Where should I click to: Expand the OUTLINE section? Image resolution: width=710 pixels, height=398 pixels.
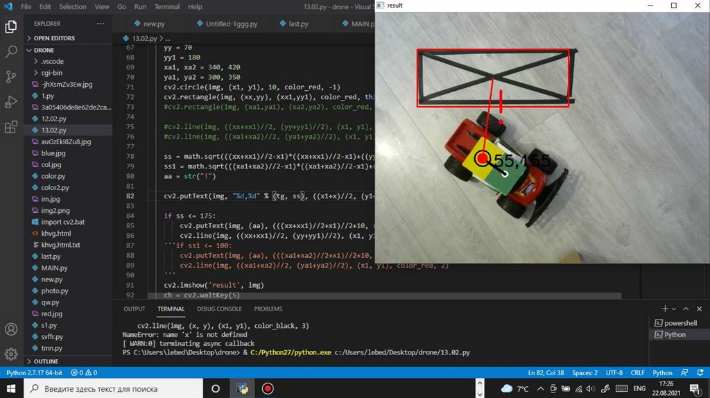click(46, 361)
